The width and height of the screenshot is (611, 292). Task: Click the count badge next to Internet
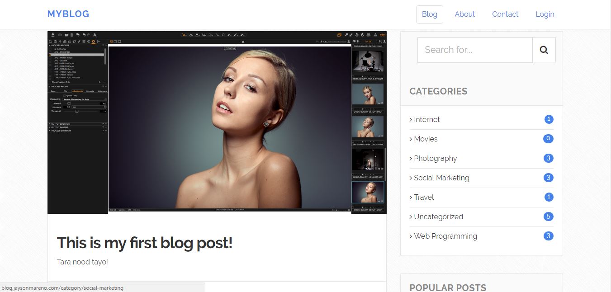(548, 119)
